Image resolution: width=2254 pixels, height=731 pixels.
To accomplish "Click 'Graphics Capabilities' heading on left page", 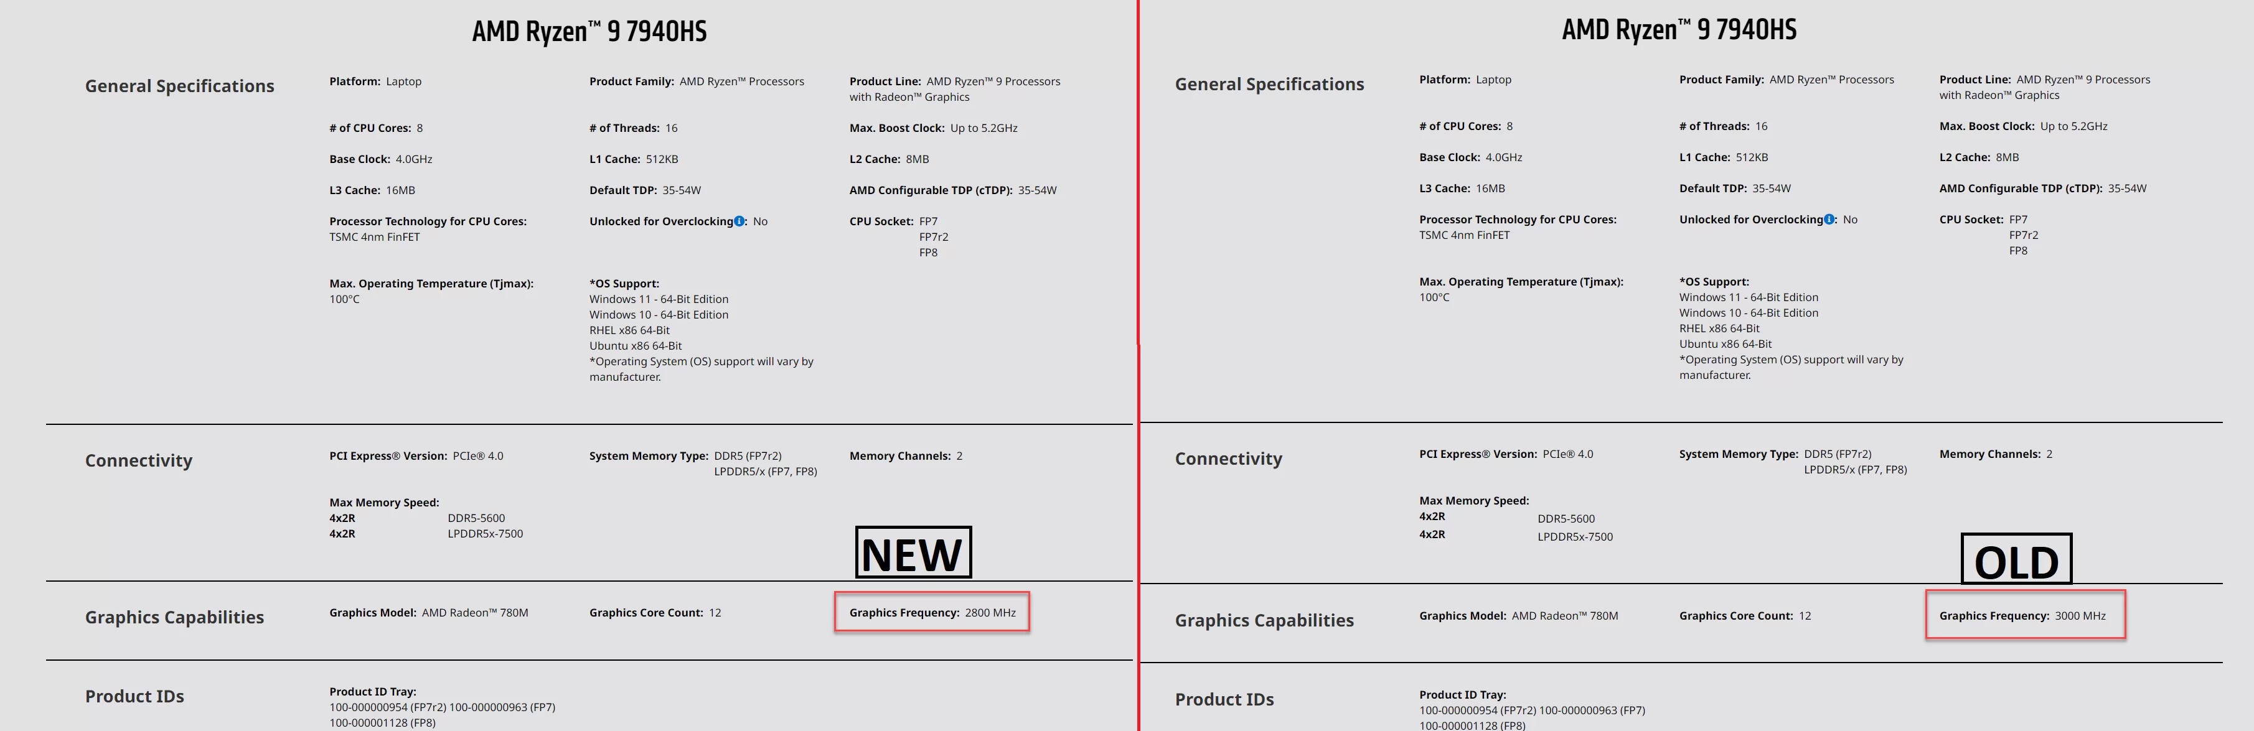I will (x=174, y=617).
